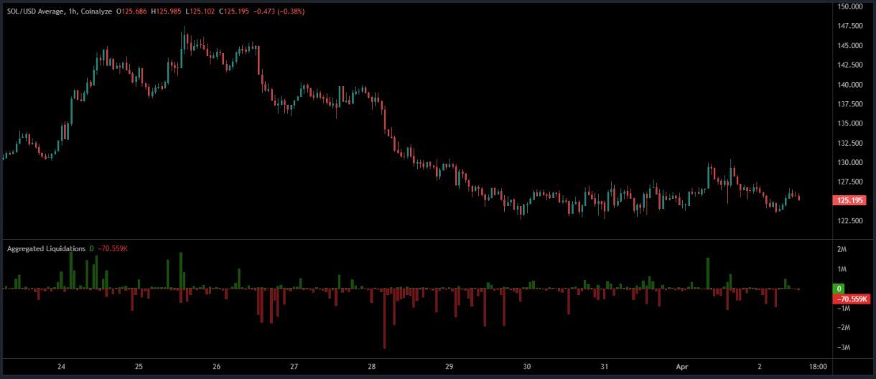Click the largest red liquidation bar near 28
The height and width of the screenshot is (379, 876).
click(384, 319)
